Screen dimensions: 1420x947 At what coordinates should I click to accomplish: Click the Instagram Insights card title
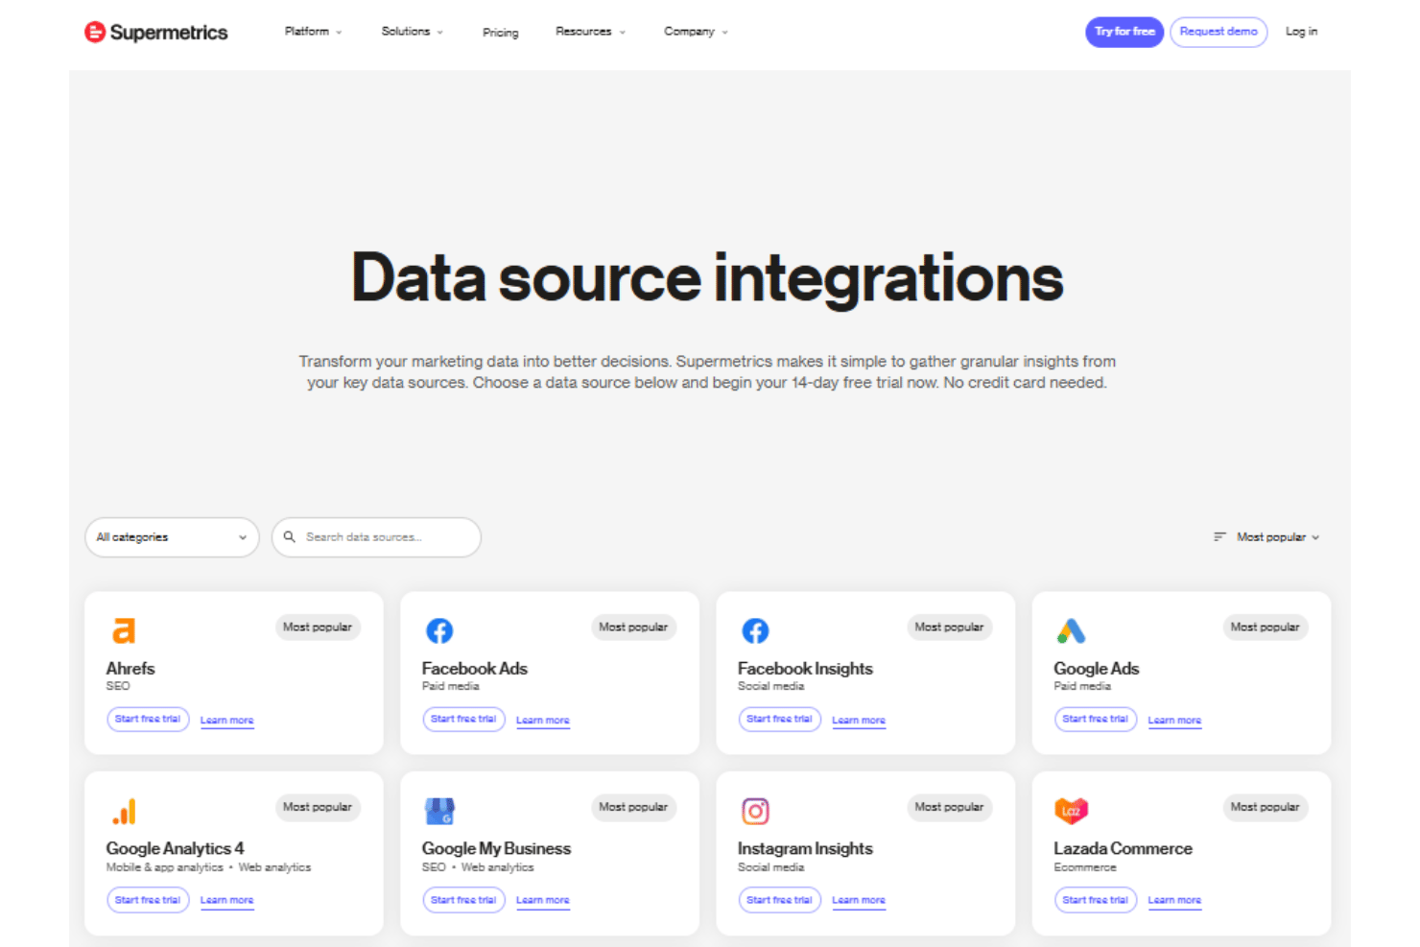[805, 849]
